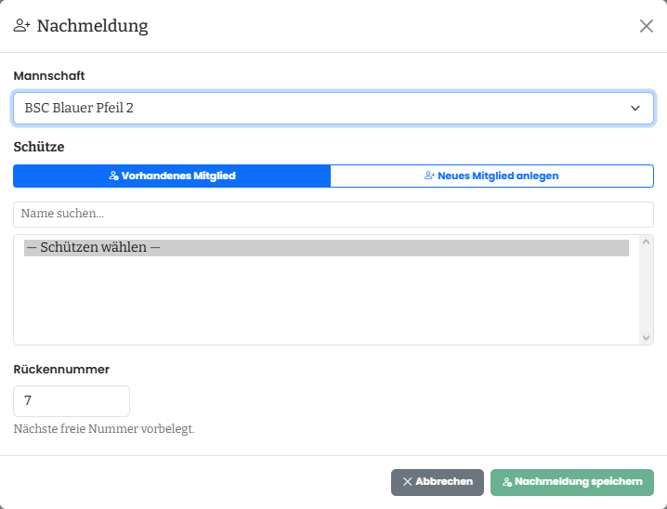Switch to Neues Mitglied anlegen option
The height and width of the screenshot is (509, 667).
click(x=491, y=176)
